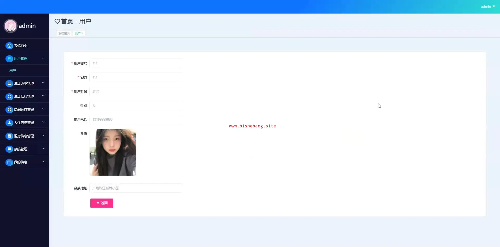The image size is (500, 247).
Task: Click the 用户账号 input field
Action: tap(136, 63)
